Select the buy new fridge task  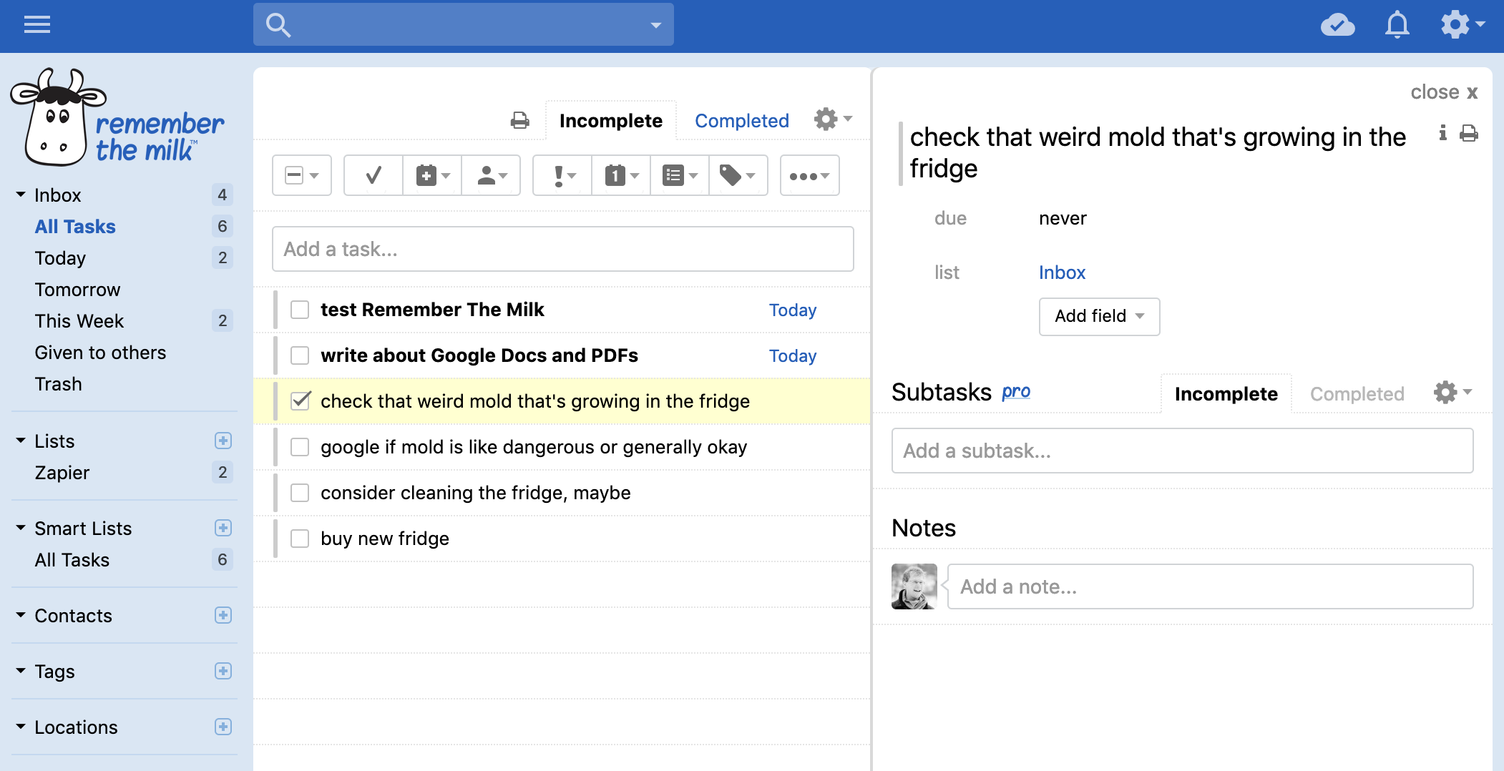coord(562,539)
